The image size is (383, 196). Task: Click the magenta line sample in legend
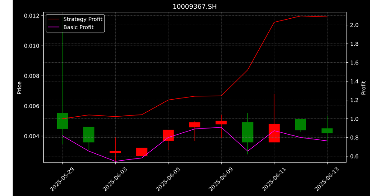click(x=54, y=27)
